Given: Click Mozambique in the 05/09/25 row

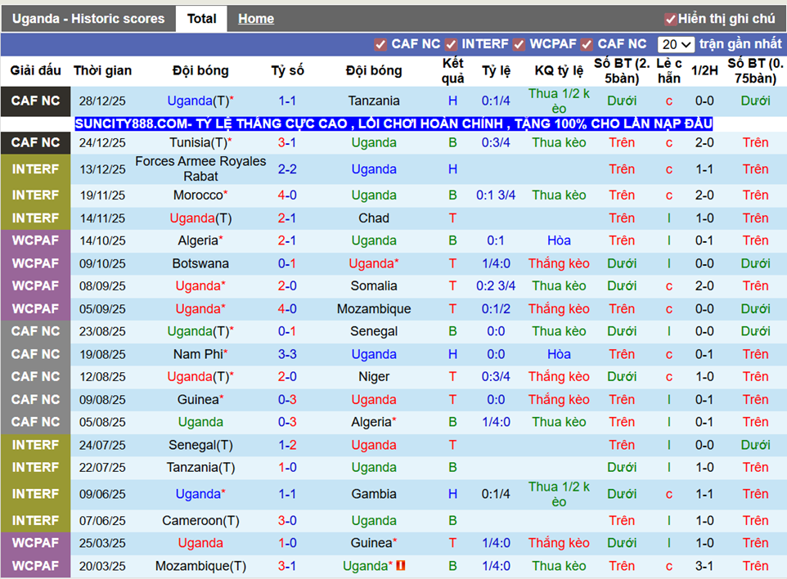Looking at the screenshot, I should [x=374, y=308].
